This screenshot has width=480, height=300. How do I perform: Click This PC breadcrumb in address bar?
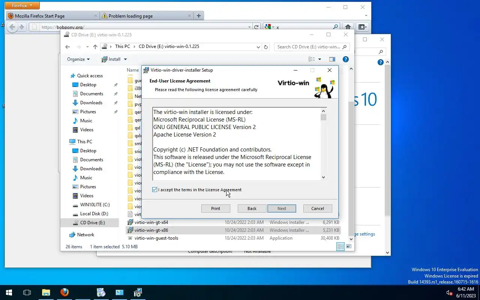(123, 46)
